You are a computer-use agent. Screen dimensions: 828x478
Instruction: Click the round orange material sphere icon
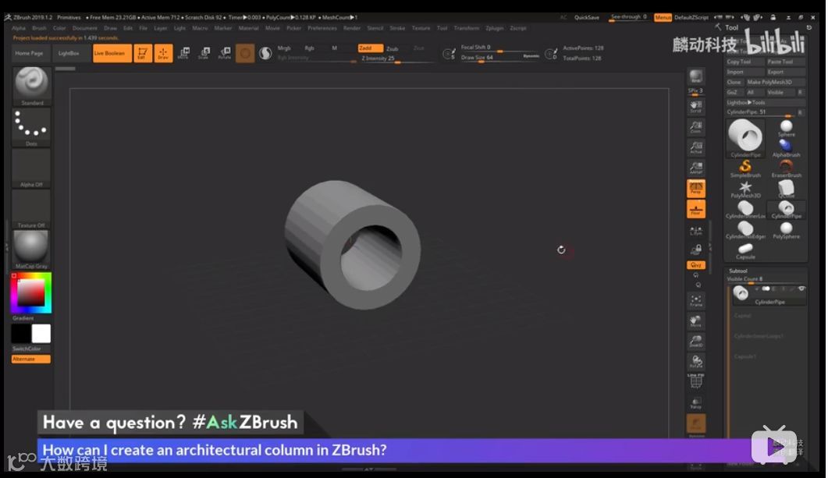[x=245, y=53]
